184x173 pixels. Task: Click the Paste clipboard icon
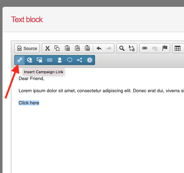point(67,48)
